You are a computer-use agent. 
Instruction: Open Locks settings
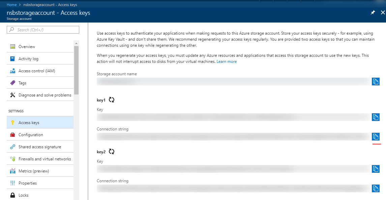(x=40, y=195)
